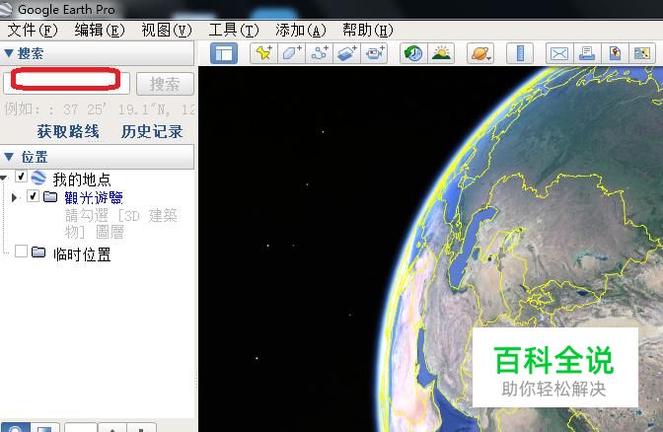Screen dimensions: 663x432
Task: Open the 工具(T) menu
Action: click(234, 30)
